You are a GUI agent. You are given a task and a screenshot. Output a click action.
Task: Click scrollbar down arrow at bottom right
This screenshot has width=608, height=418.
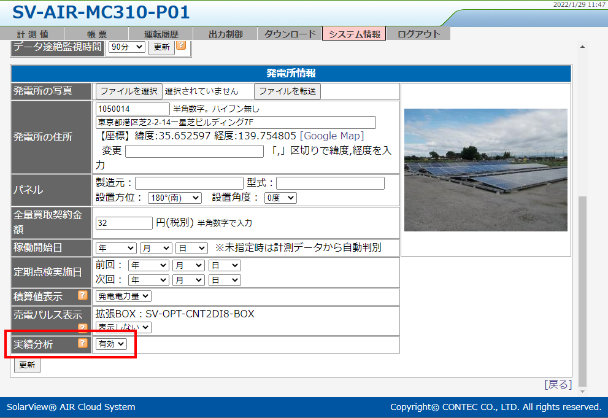point(582,391)
